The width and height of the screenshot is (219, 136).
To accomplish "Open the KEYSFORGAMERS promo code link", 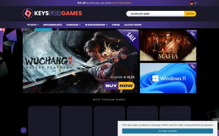I will [x=121, y=3].
